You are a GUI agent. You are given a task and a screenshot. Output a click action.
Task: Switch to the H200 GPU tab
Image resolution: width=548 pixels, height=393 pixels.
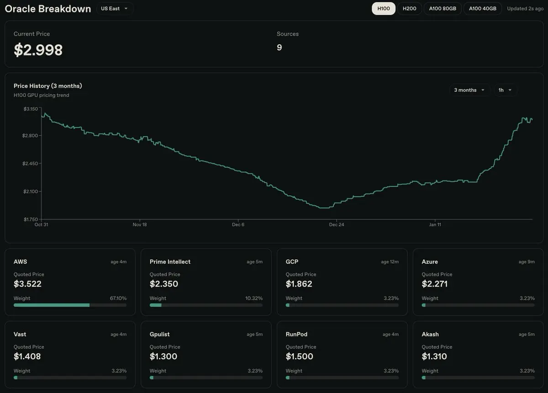tap(409, 9)
